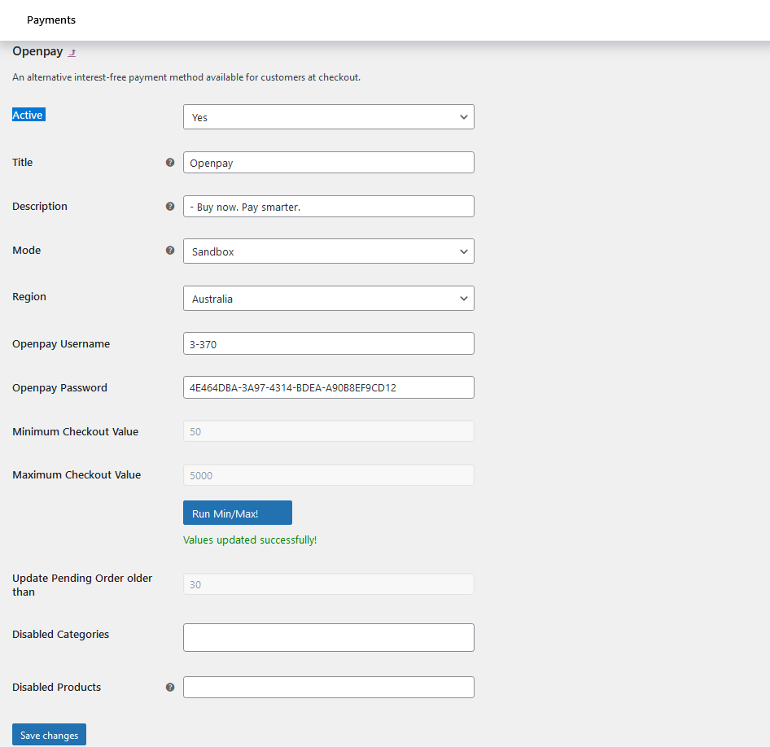Select the Openpay Username field
This screenshot has height=747, width=770.
(x=328, y=344)
